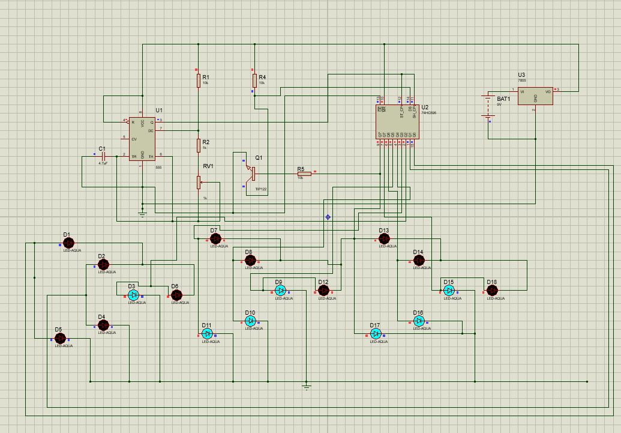This screenshot has height=433, width=621.
Task: Select resistor R2 body
Action: [199, 145]
